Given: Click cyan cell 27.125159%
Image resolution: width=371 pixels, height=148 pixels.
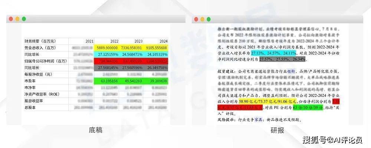Looking at the screenshot, I should (106, 54).
